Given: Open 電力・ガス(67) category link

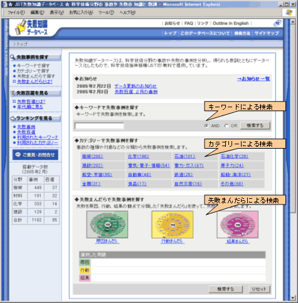Looking at the screenshot, I should tap(189, 166).
